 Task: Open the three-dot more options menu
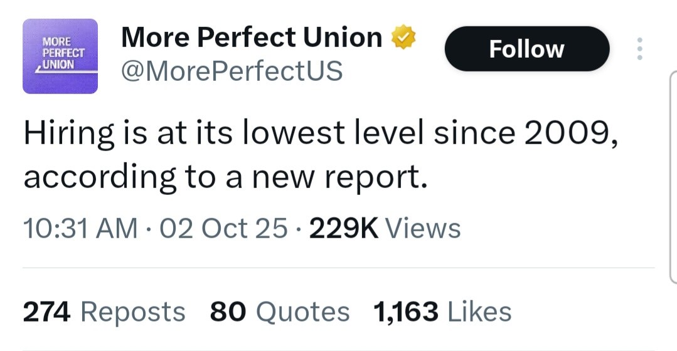click(639, 49)
